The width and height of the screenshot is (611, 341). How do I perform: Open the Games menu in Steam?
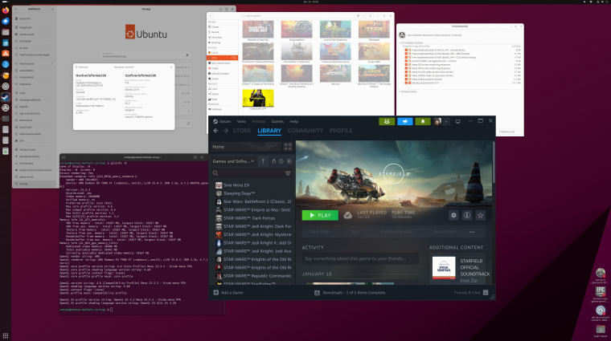277,121
